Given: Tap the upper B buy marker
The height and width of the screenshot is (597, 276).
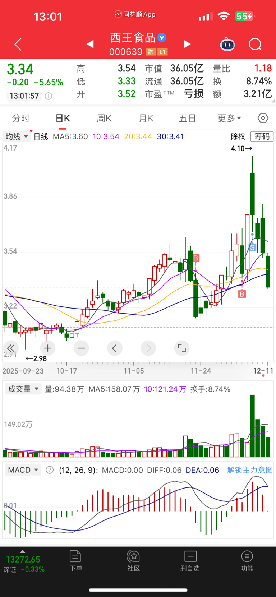Looking at the screenshot, I should pyautogui.click(x=196, y=258).
